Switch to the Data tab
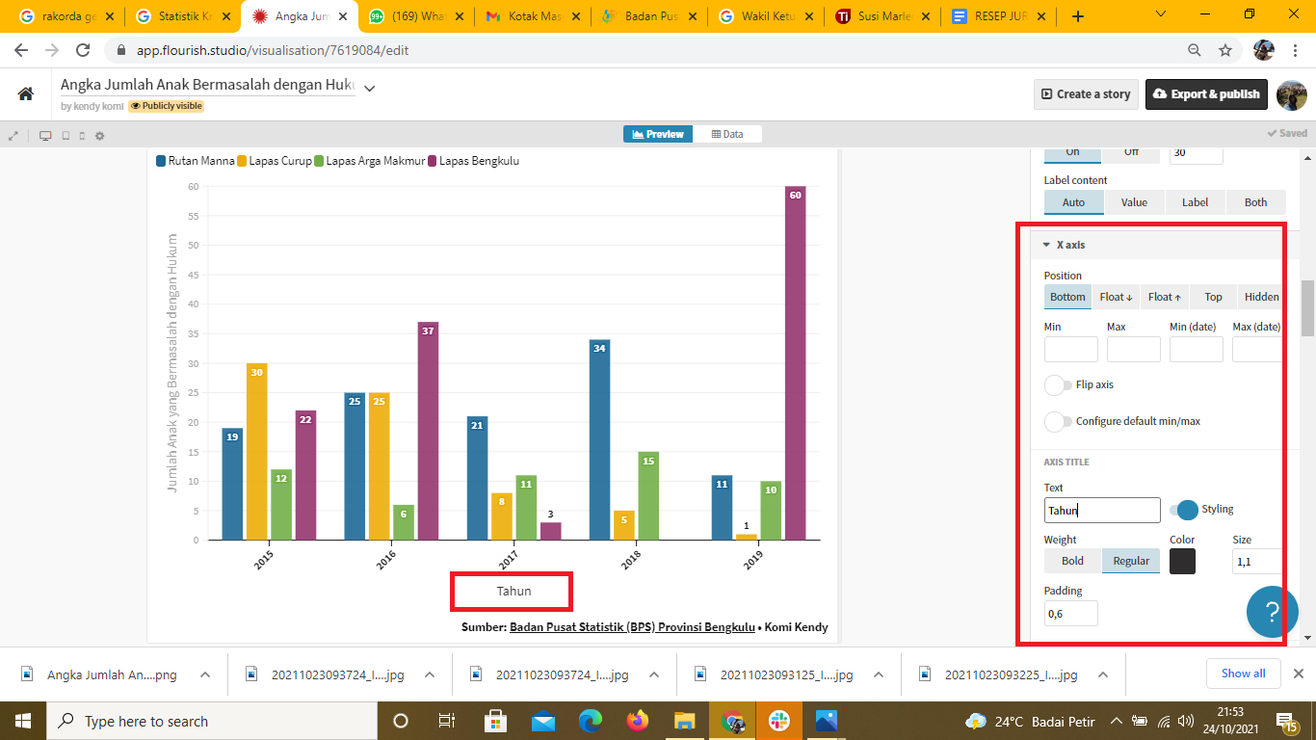 pyautogui.click(x=727, y=134)
